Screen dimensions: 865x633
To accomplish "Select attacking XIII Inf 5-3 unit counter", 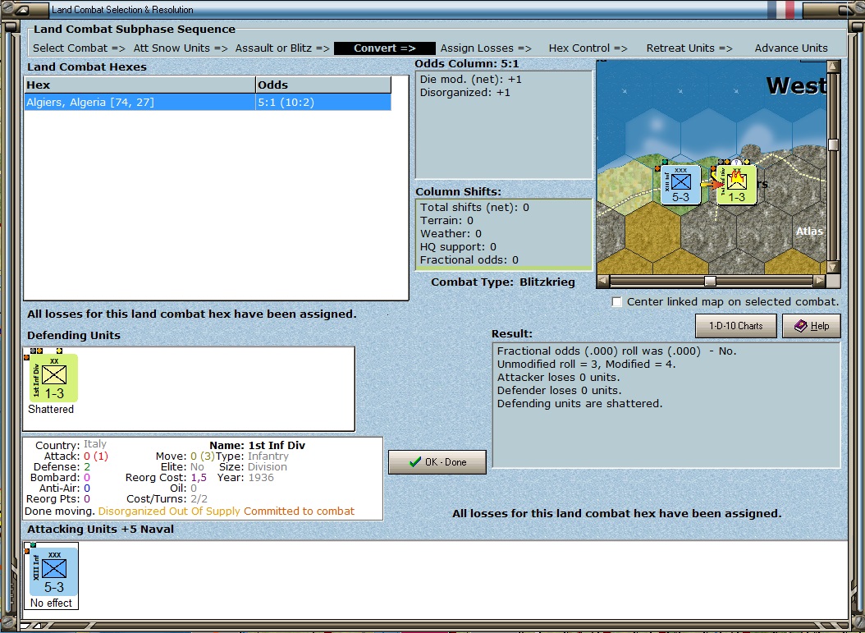I will (x=53, y=571).
